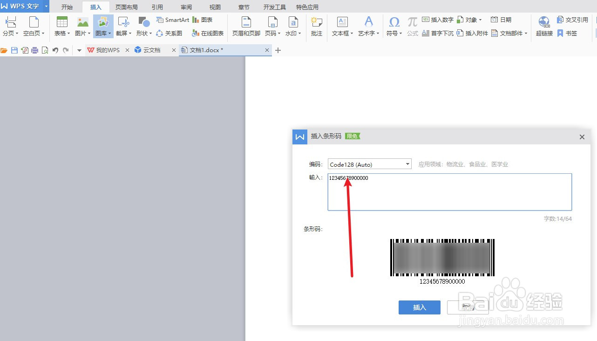Viewport: 597px width, 341px height.
Task: Expand the 分页 dropdown arrow
Action: click(17, 34)
